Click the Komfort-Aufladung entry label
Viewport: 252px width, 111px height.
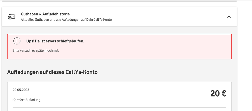coord(26,100)
